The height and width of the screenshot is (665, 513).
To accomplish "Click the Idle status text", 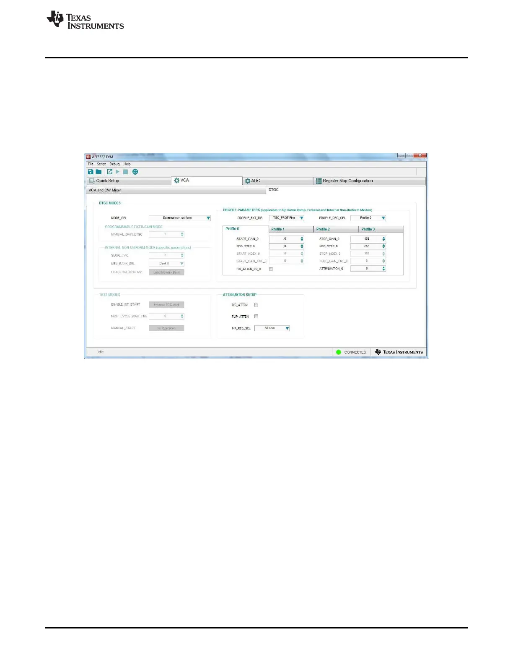I will pos(101,352).
